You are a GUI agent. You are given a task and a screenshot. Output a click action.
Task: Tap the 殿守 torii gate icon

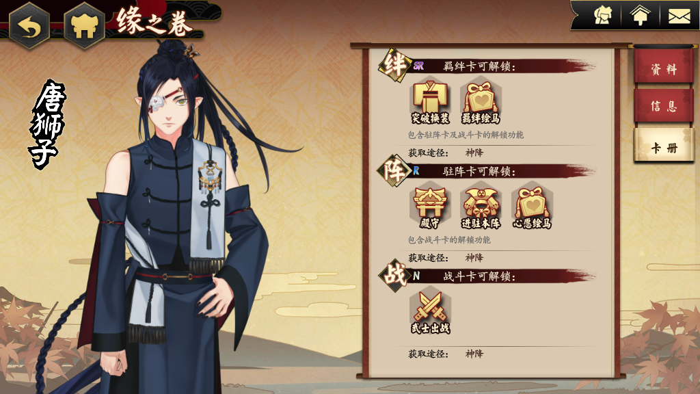[429, 206]
